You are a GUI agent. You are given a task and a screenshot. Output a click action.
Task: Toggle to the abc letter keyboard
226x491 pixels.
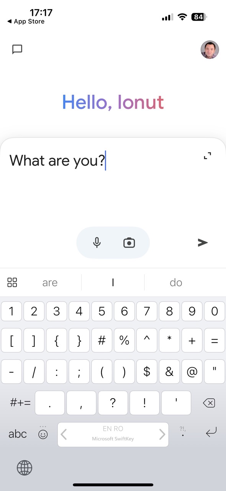tap(18, 434)
